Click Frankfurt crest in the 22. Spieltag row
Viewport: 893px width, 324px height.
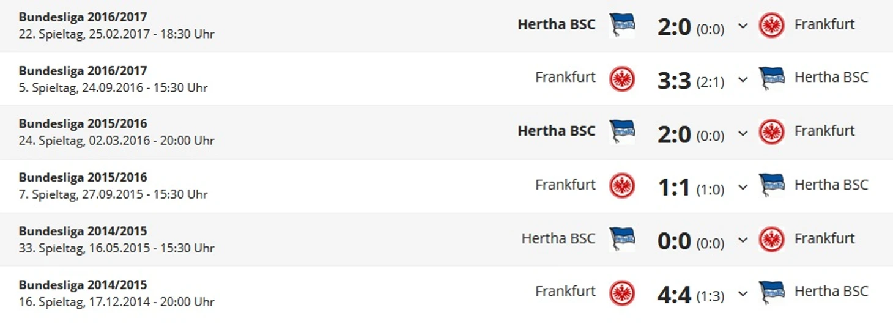click(771, 26)
